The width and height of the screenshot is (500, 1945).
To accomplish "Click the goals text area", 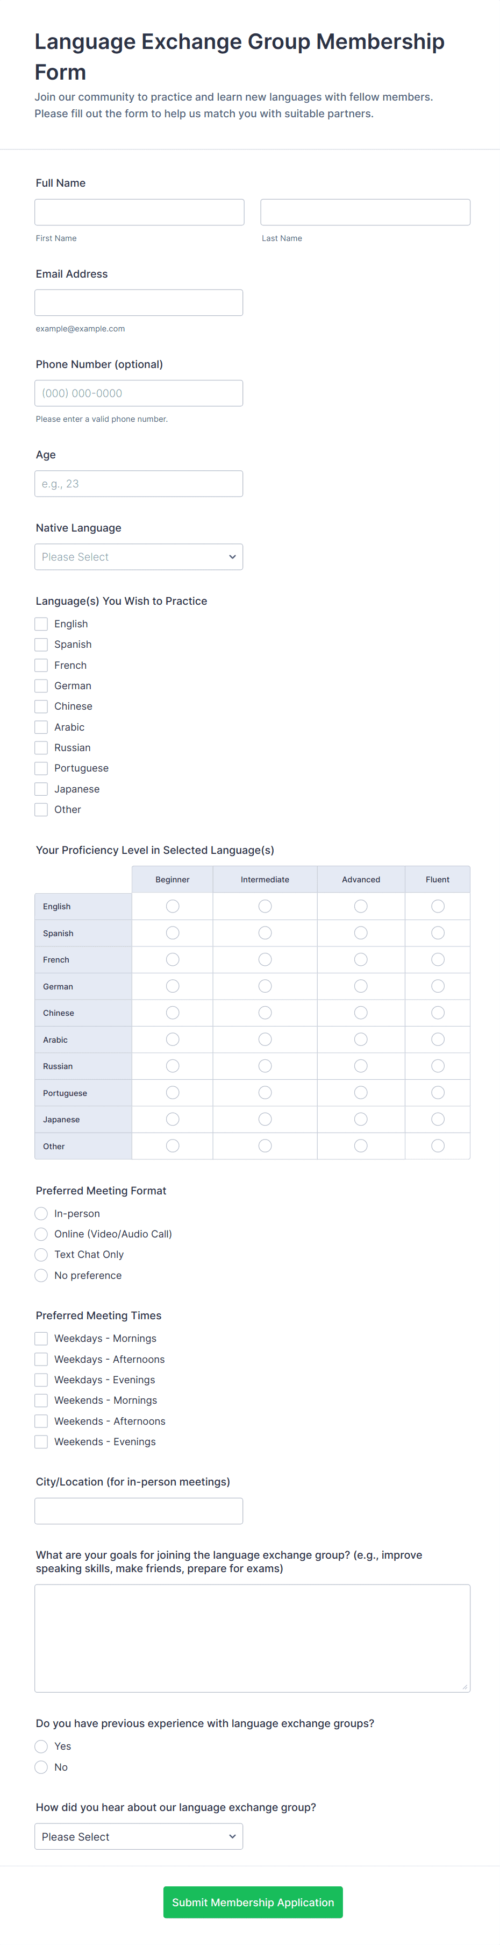I will click(x=252, y=1638).
